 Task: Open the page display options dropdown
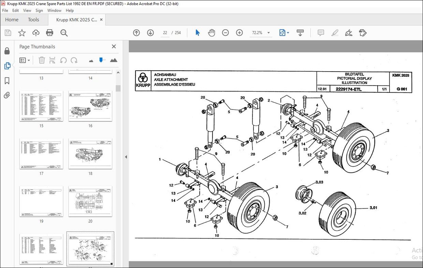pyautogui.click(x=289, y=32)
